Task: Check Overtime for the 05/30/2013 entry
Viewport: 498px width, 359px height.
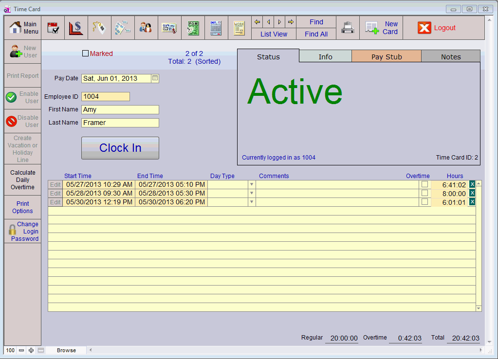Action: click(424, 202)
